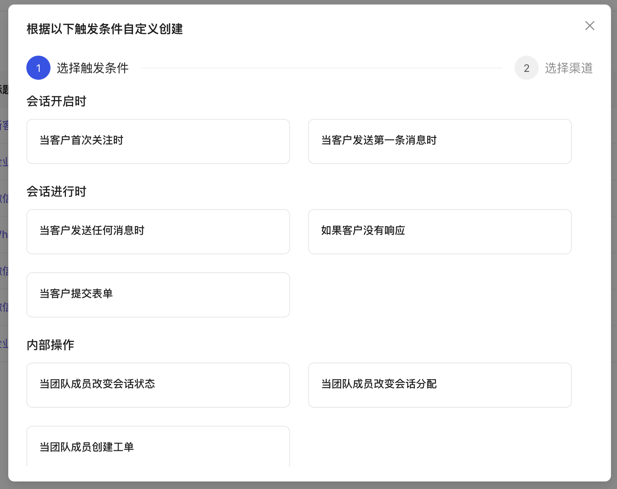Choose the "当团队成员创建工单" option
The image size is (617, 489).
pyautogui.click(x=158, y=447)
